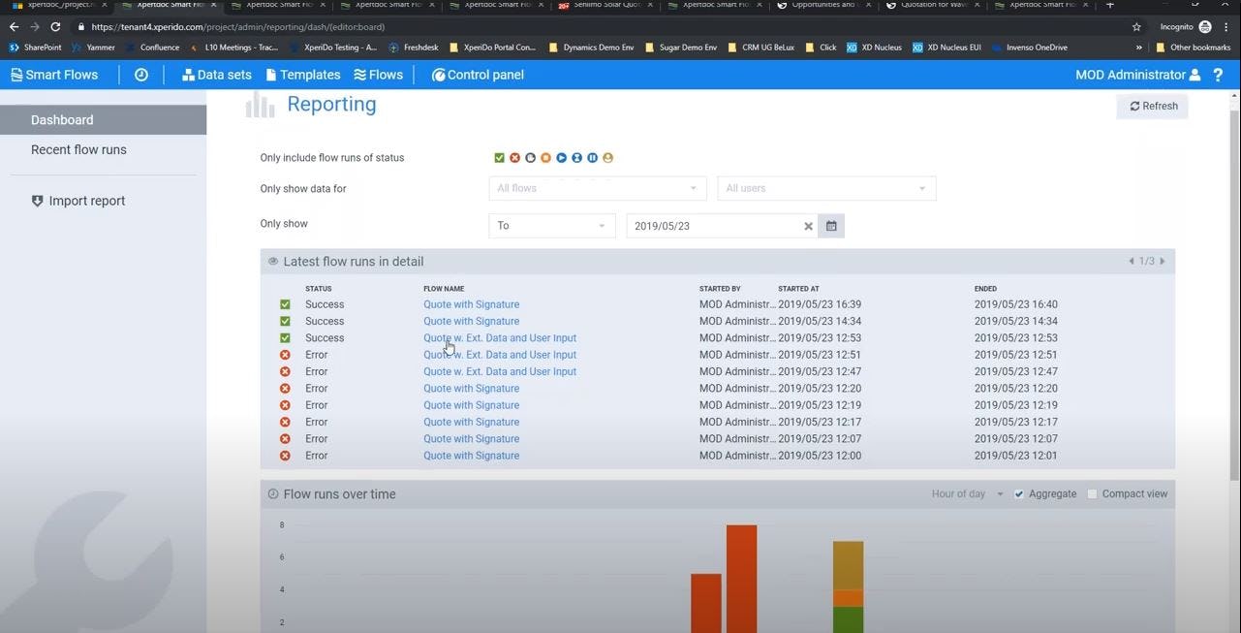Open Quote with Signature run started 16:39

471,304
